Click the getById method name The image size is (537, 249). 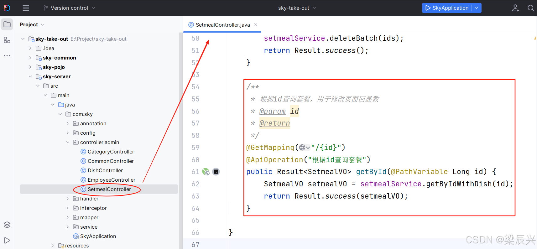[371, 172]
